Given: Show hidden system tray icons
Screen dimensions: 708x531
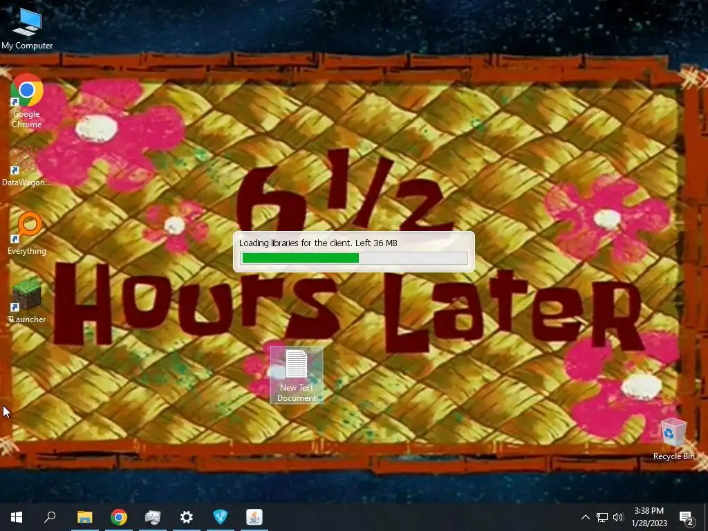Looking at the screenshot, I should pos(585,517).
